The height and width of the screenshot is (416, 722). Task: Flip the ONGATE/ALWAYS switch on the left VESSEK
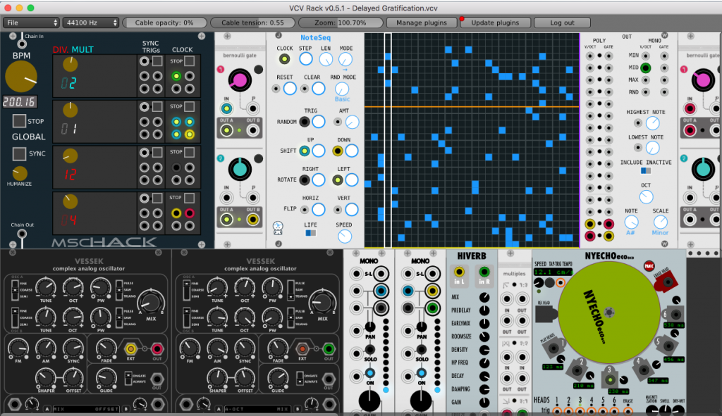[x=128, y=378]
